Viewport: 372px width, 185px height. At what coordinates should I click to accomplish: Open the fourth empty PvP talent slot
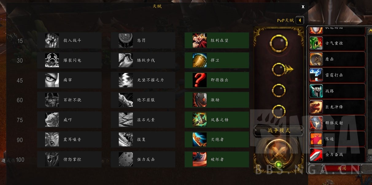click(x=279, y=110)
